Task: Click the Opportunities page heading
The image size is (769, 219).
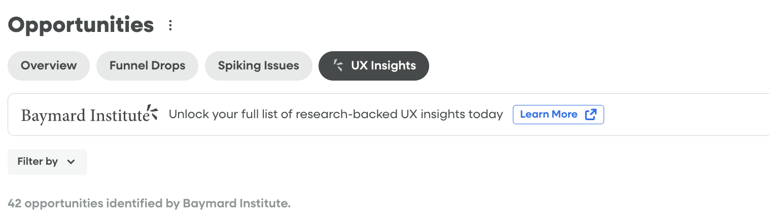Action: click(x=81, y=25)
